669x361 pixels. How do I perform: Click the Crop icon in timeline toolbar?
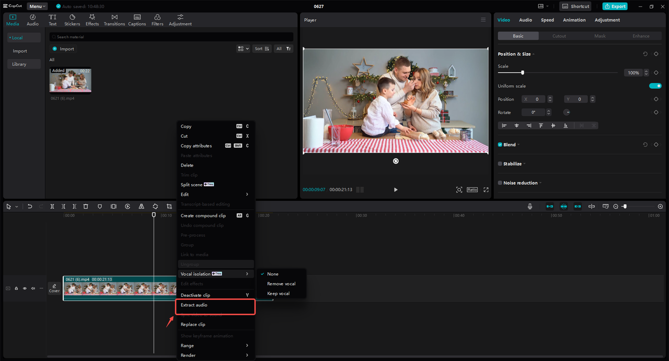coord(169,207)
